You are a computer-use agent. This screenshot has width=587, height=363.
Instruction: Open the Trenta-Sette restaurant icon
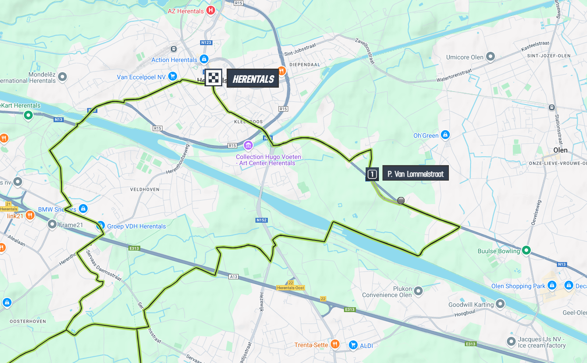[335, 344]
